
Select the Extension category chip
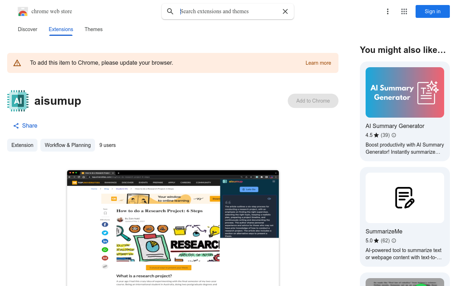(x=22, y=145)
